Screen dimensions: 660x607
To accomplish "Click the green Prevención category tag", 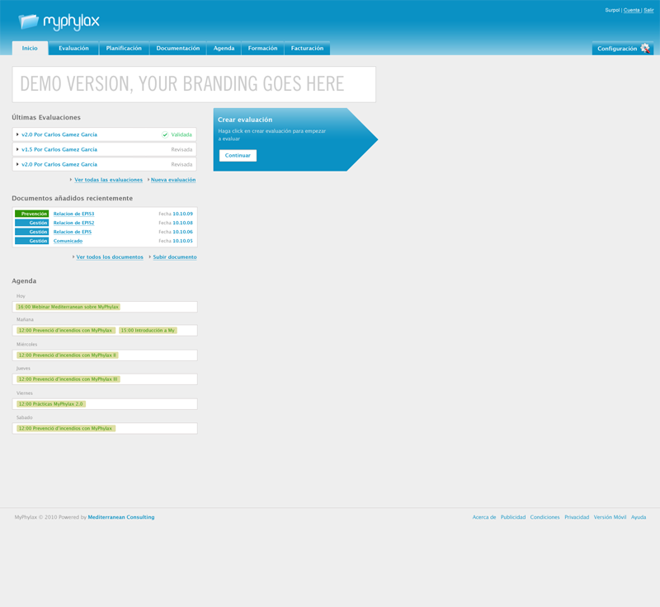I will pyautogui.click(x=31, y=214).
